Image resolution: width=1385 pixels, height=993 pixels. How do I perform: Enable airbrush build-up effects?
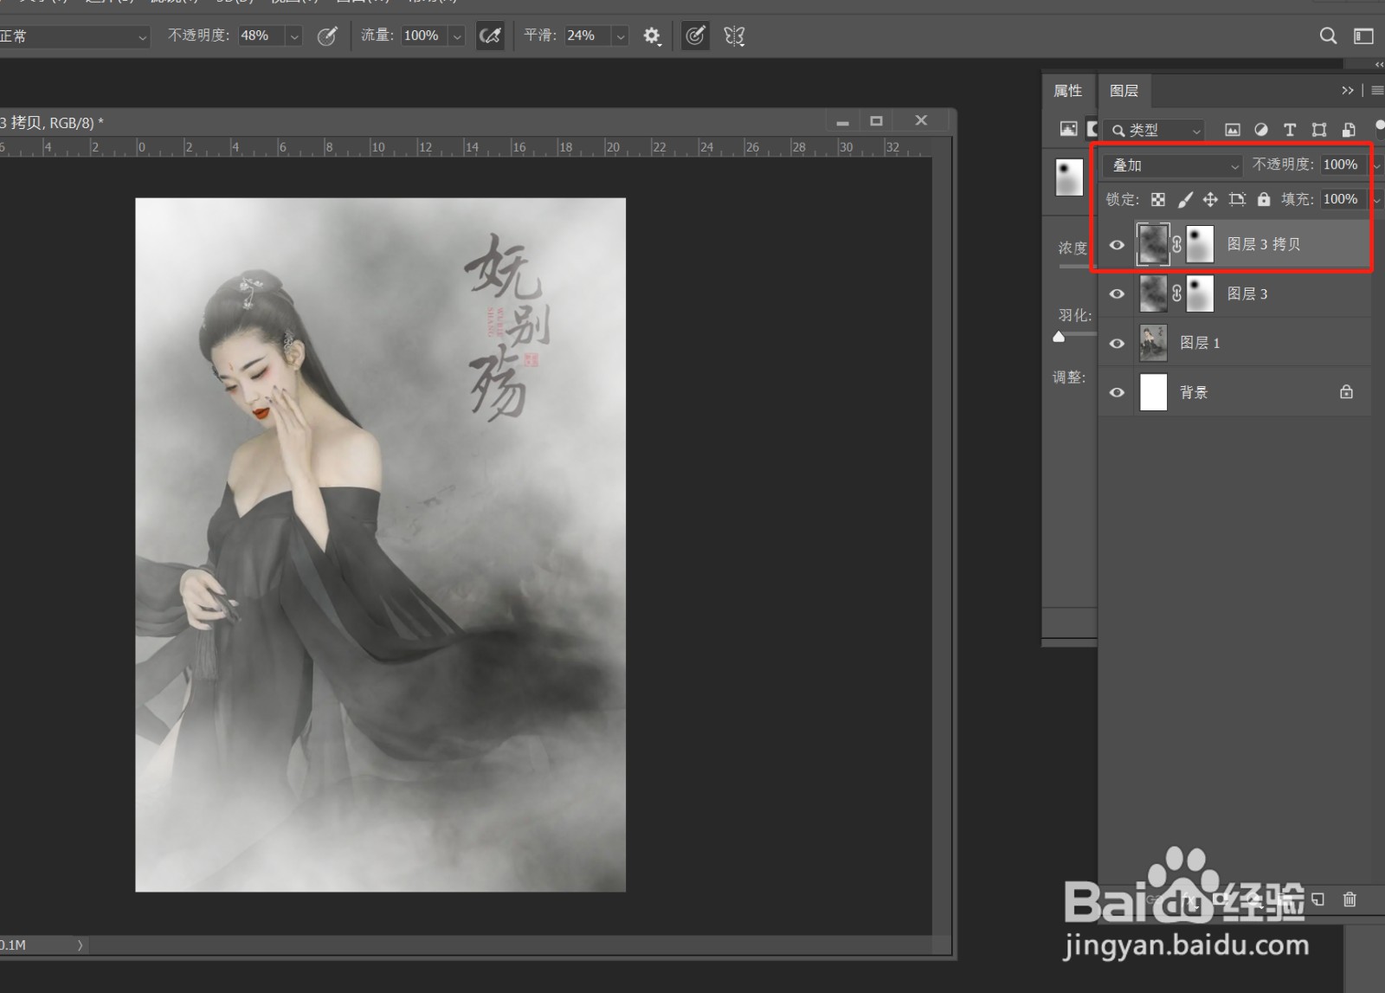490,36
